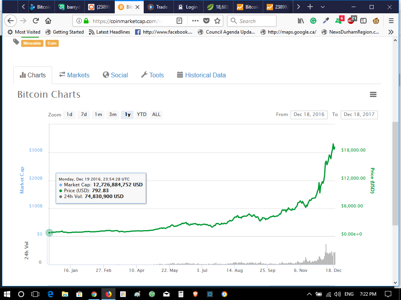Open the Historical Data tab
401x300 pixels.
click(201, 75)
